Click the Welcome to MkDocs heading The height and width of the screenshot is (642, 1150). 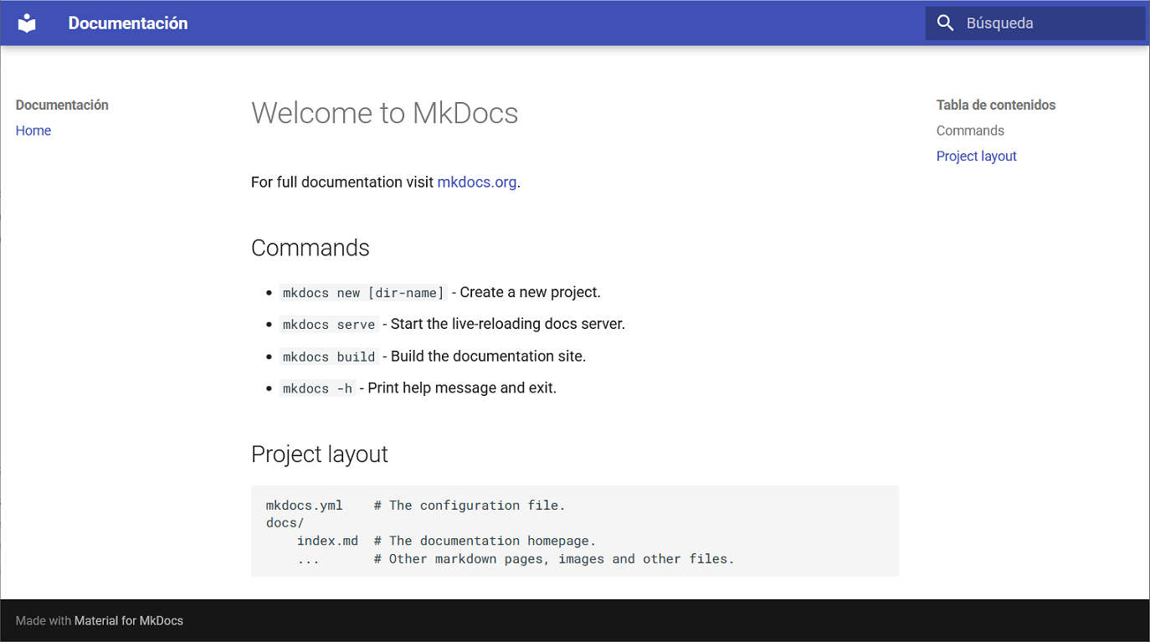coord(384,113)
